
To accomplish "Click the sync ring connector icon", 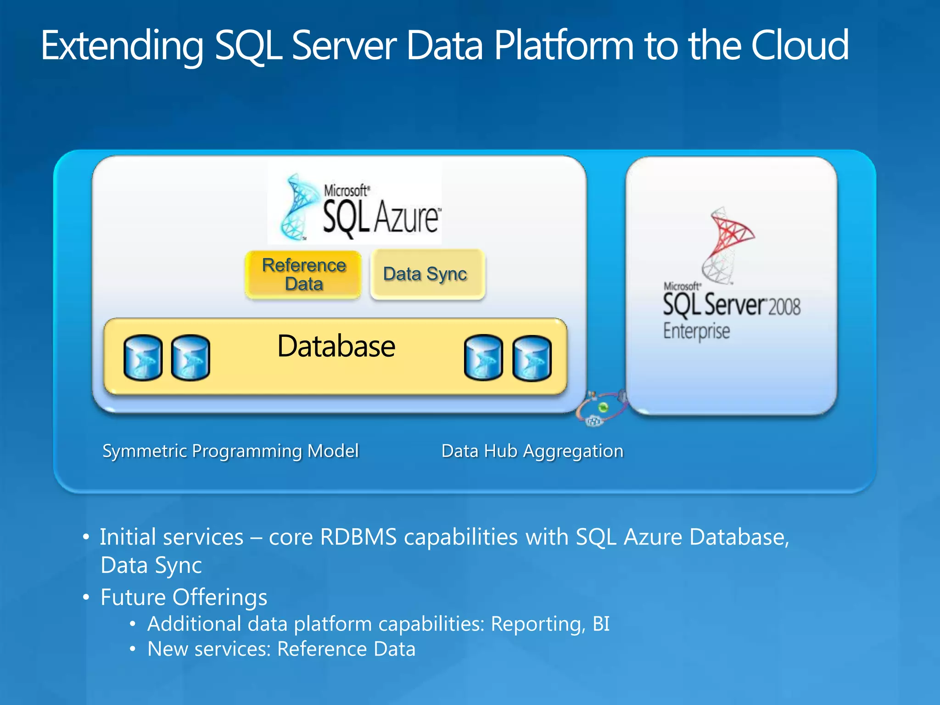I will pyautogui.click(x=602, y=408).
